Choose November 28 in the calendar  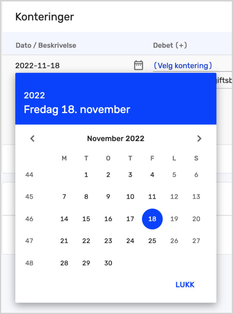coord(64,263)
